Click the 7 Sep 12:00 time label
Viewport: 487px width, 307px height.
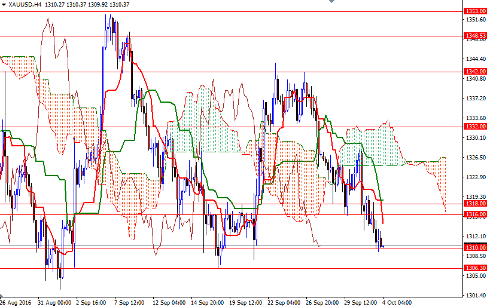[129, 302]
